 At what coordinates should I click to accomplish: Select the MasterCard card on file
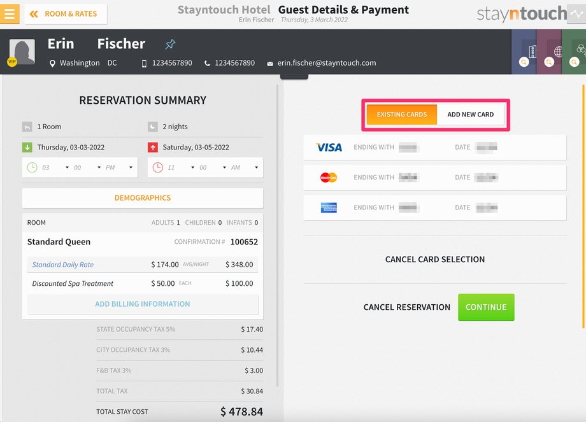[435, 178]
